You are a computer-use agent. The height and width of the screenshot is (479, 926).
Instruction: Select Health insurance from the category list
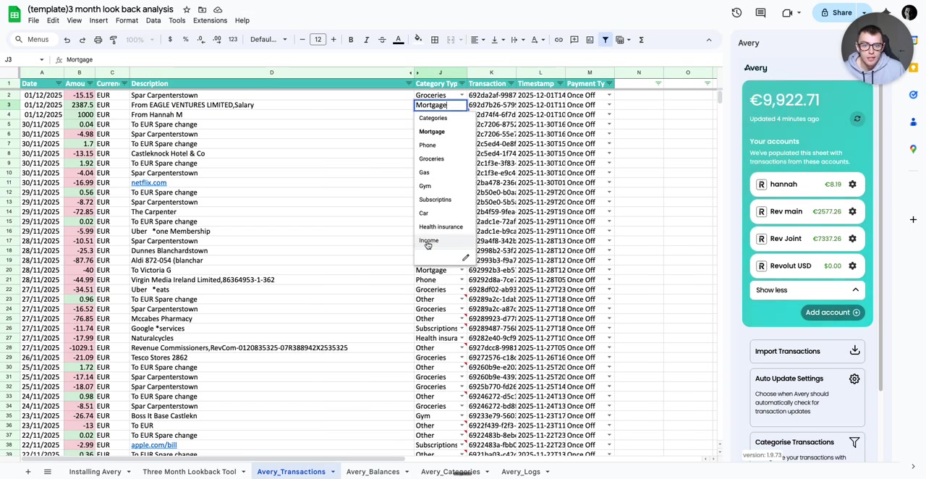(x=441, y=226)
